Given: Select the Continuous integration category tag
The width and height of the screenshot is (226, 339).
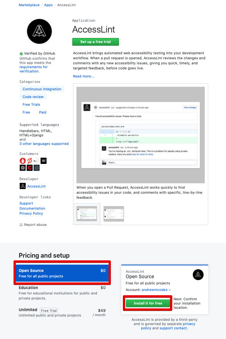Looking at the screenshot, I should pyautogui.click(x=42, y=89).
